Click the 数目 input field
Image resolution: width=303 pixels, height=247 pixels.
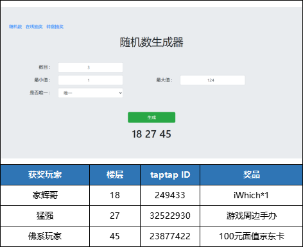pos(91,67)
